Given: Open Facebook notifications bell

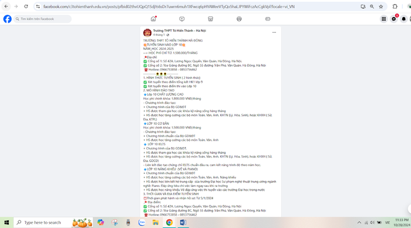Looking at the screenshot, I should tap(404, 19).
